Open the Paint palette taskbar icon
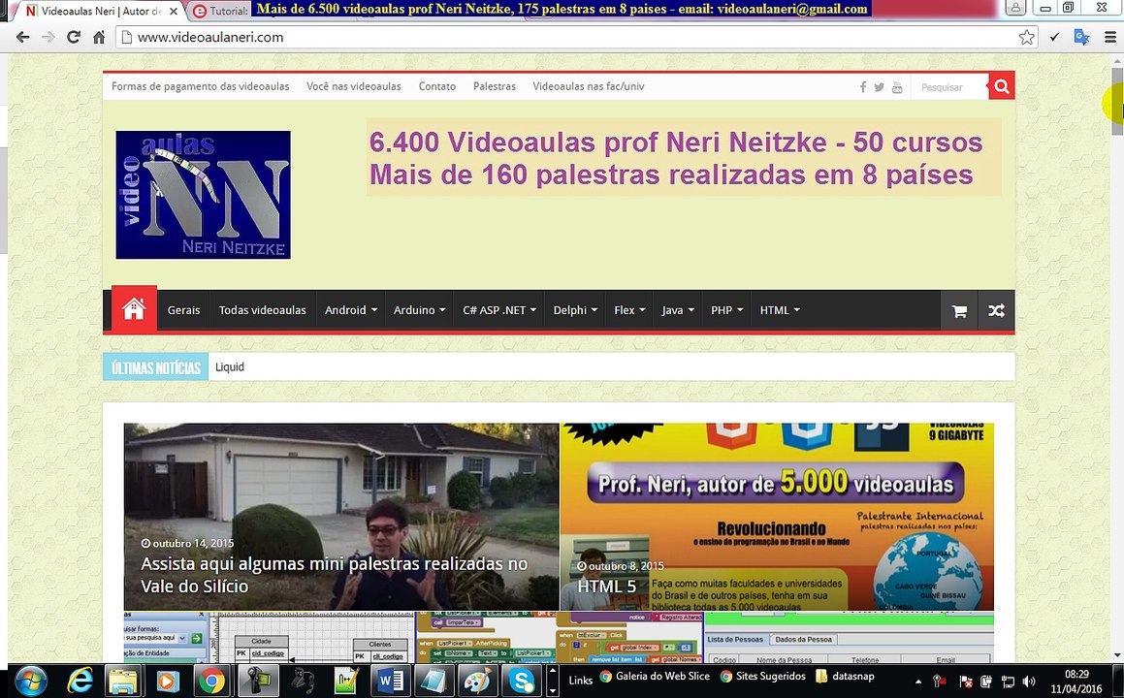 (x=477, y=681)
